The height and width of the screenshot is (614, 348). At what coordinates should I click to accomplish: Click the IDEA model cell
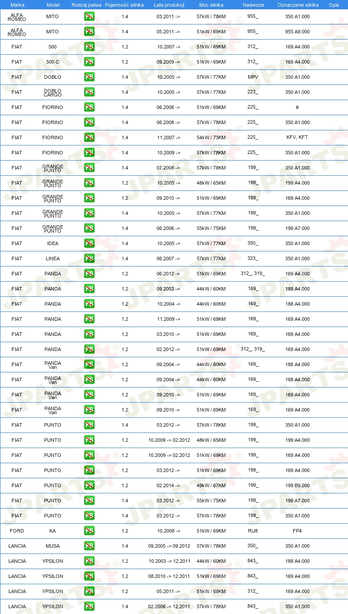[53, 243]
